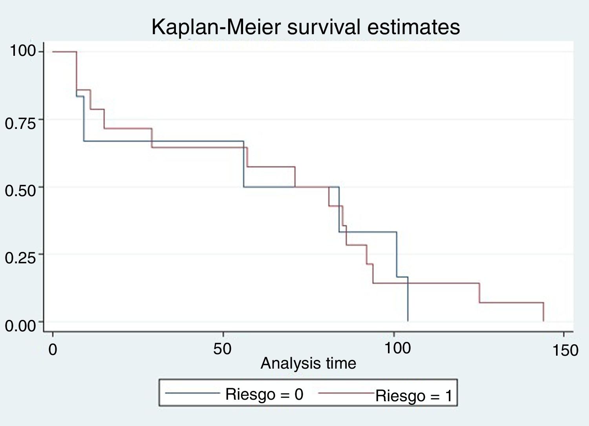This screenshot has height=426, width=589.
Task: Click the 0.00 y-axis tick label
Action: click(20, 326)
